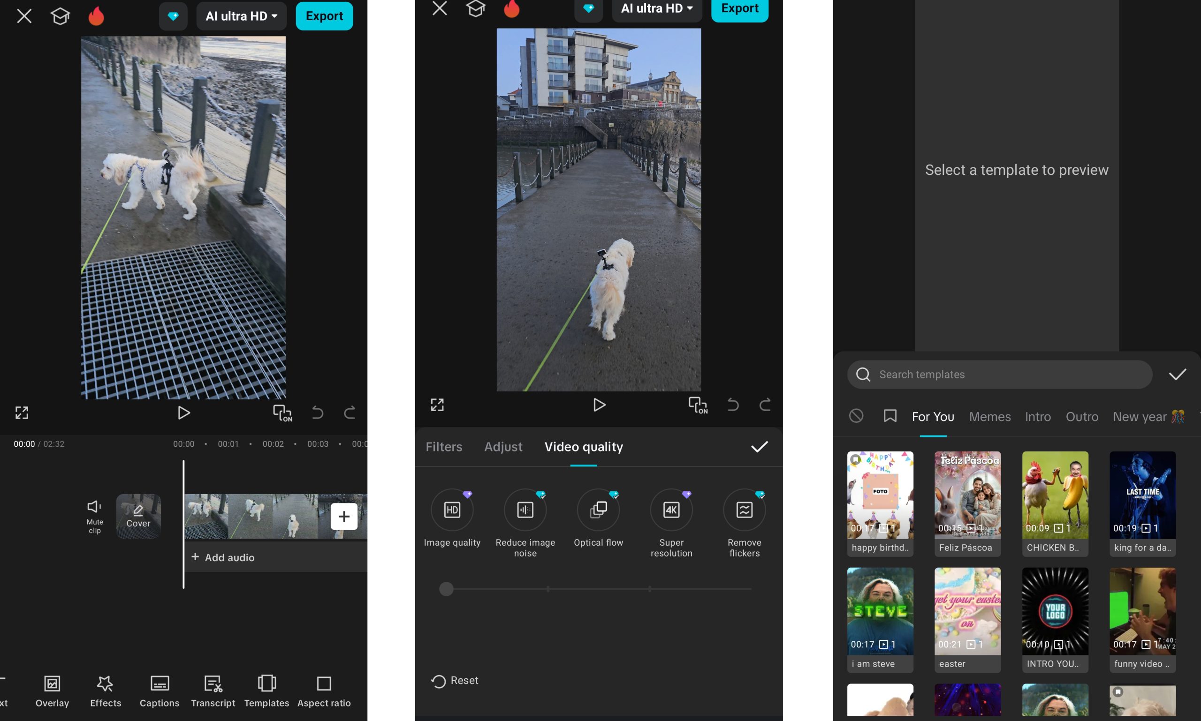Reset the video quality settings
The width and height of the screenshot is (1201, 721).
point(455,680)
